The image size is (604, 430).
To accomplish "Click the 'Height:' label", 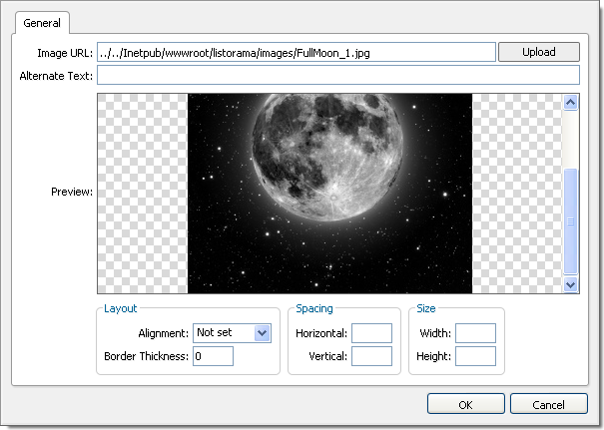I will [433, 356].
